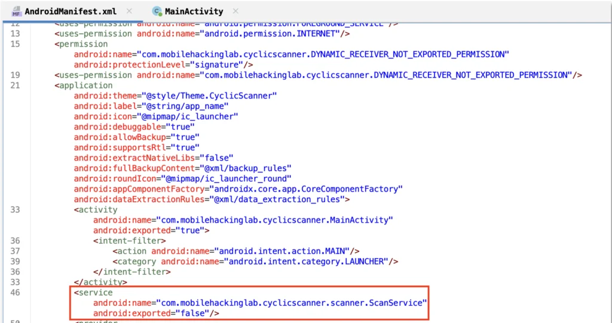Click line number 37 beside action tag
This screenshot has width=612, height=323.
tap(15, 251)
